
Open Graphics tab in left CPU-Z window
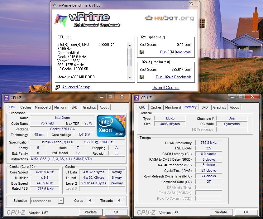(89, 107)
